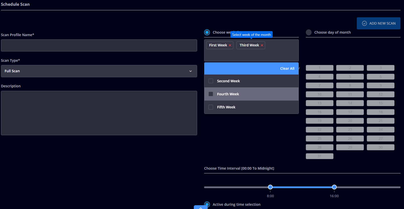The height and width of the screenshot is (209, 404).
Task: Select the Choose week radio button
Action: [x=207, y=32]
